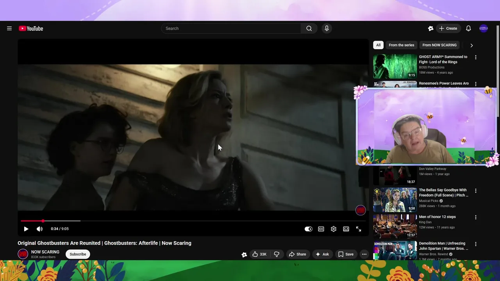Click sparkle icon left of like button
This screenshot has height=281, width=500.
[244, 254]
